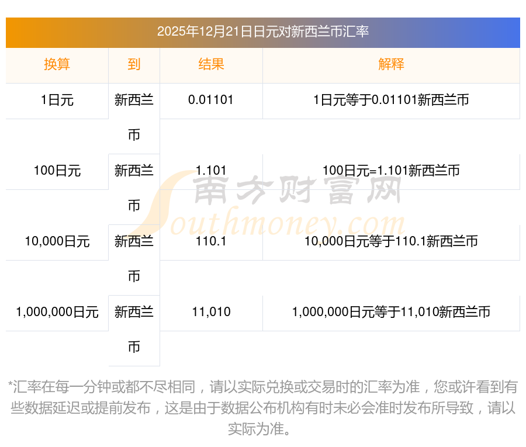The height and width of the screenshot is (447, 526).
Task: Click explanation 10,000日元等于110.1新西兰币
Action: [391, 241]
